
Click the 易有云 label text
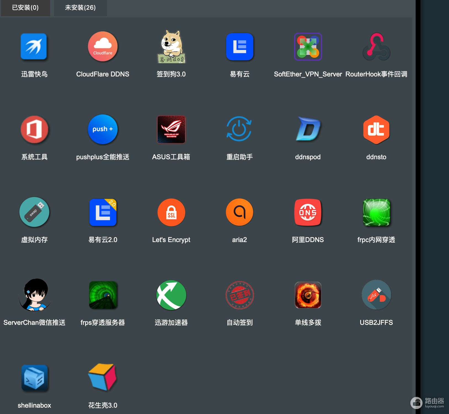(x=240, y=74)
